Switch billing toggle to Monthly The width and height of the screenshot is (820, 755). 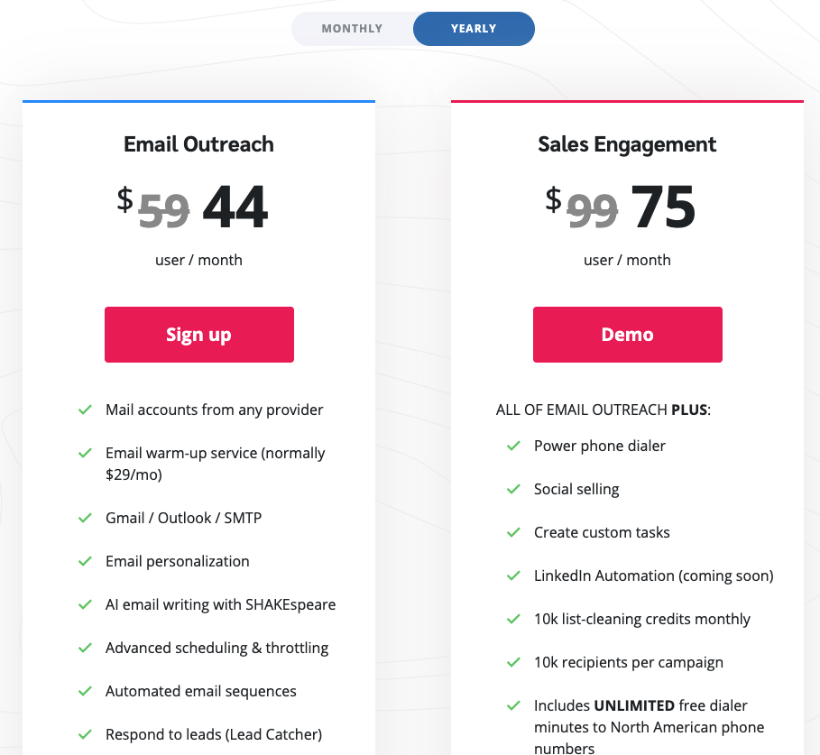[352, 29]
